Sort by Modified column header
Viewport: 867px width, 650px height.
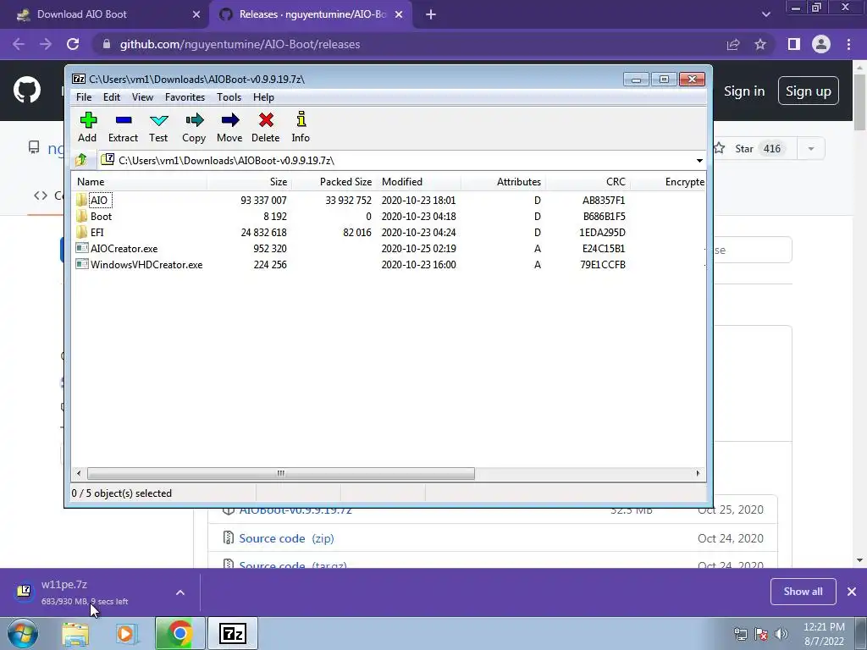[418, 182]
